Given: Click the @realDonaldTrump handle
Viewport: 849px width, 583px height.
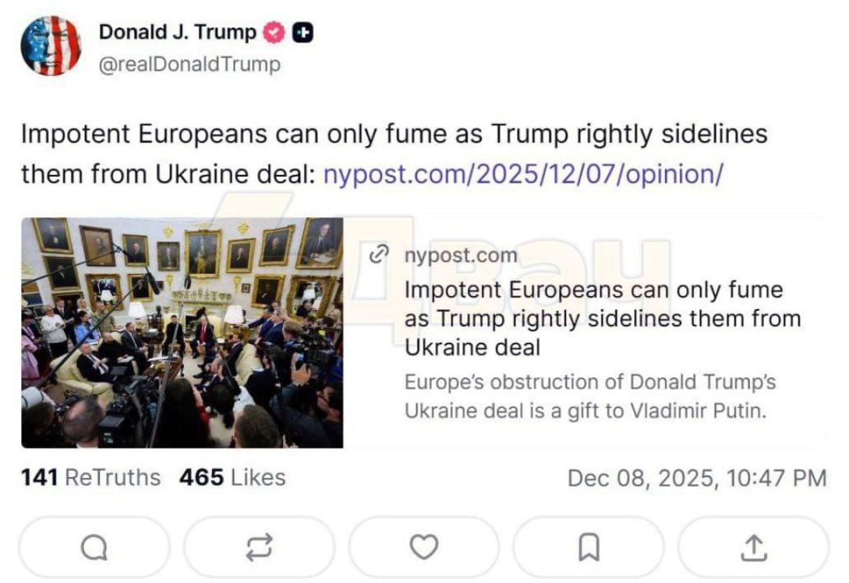Looking at the screenshot, I should (x=188, y=64).
